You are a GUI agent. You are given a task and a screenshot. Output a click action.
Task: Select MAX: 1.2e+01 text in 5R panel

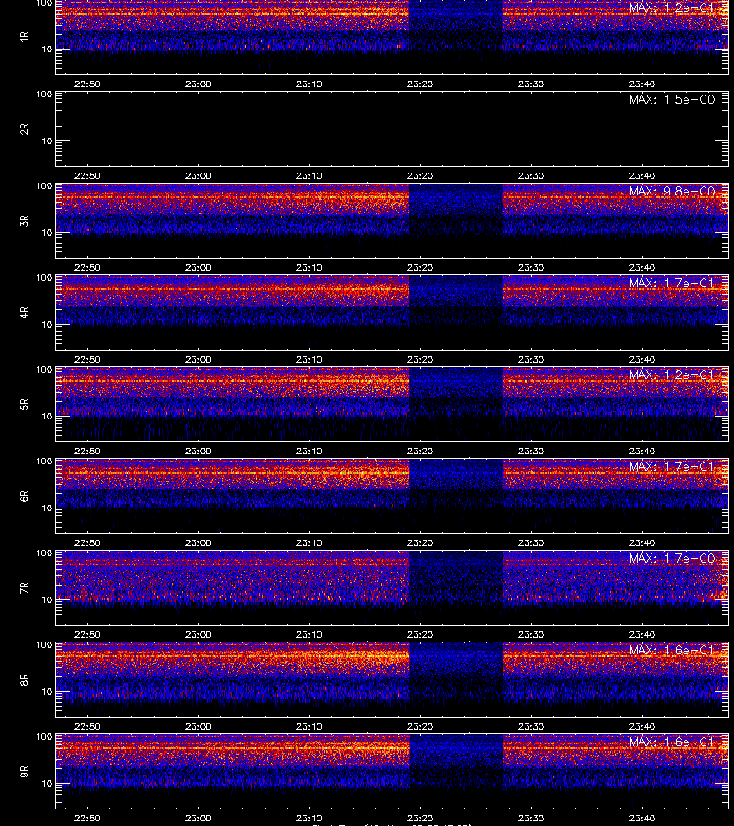(672, 375)
